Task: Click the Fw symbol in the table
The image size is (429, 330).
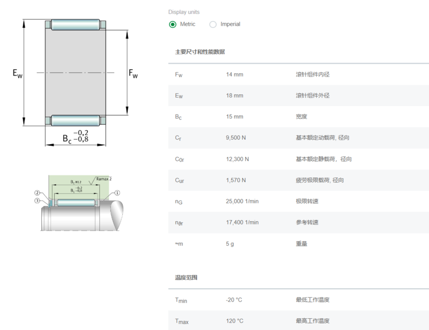Action: 179,74
